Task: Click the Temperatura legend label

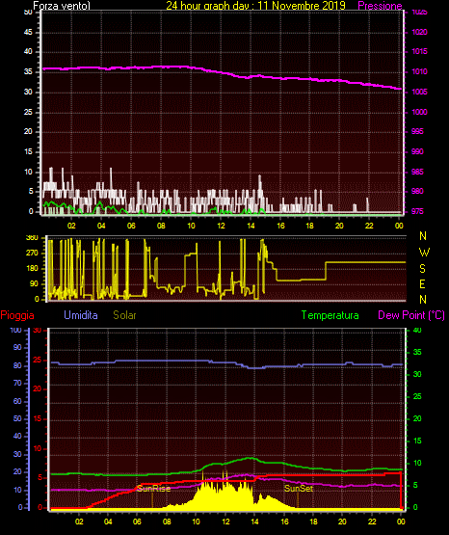Action: tap(330, 315)
